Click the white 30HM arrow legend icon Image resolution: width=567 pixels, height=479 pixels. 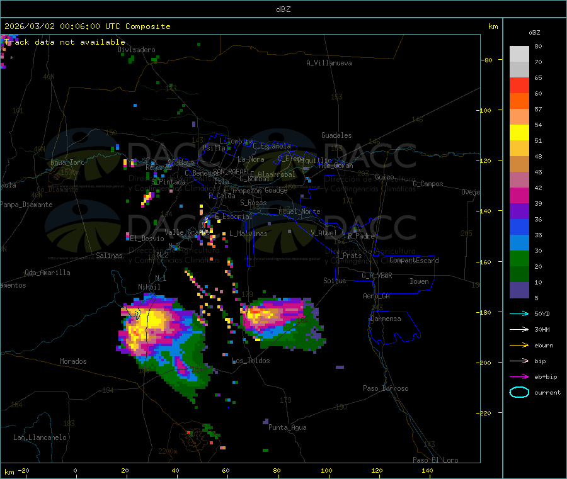point(519,329)
